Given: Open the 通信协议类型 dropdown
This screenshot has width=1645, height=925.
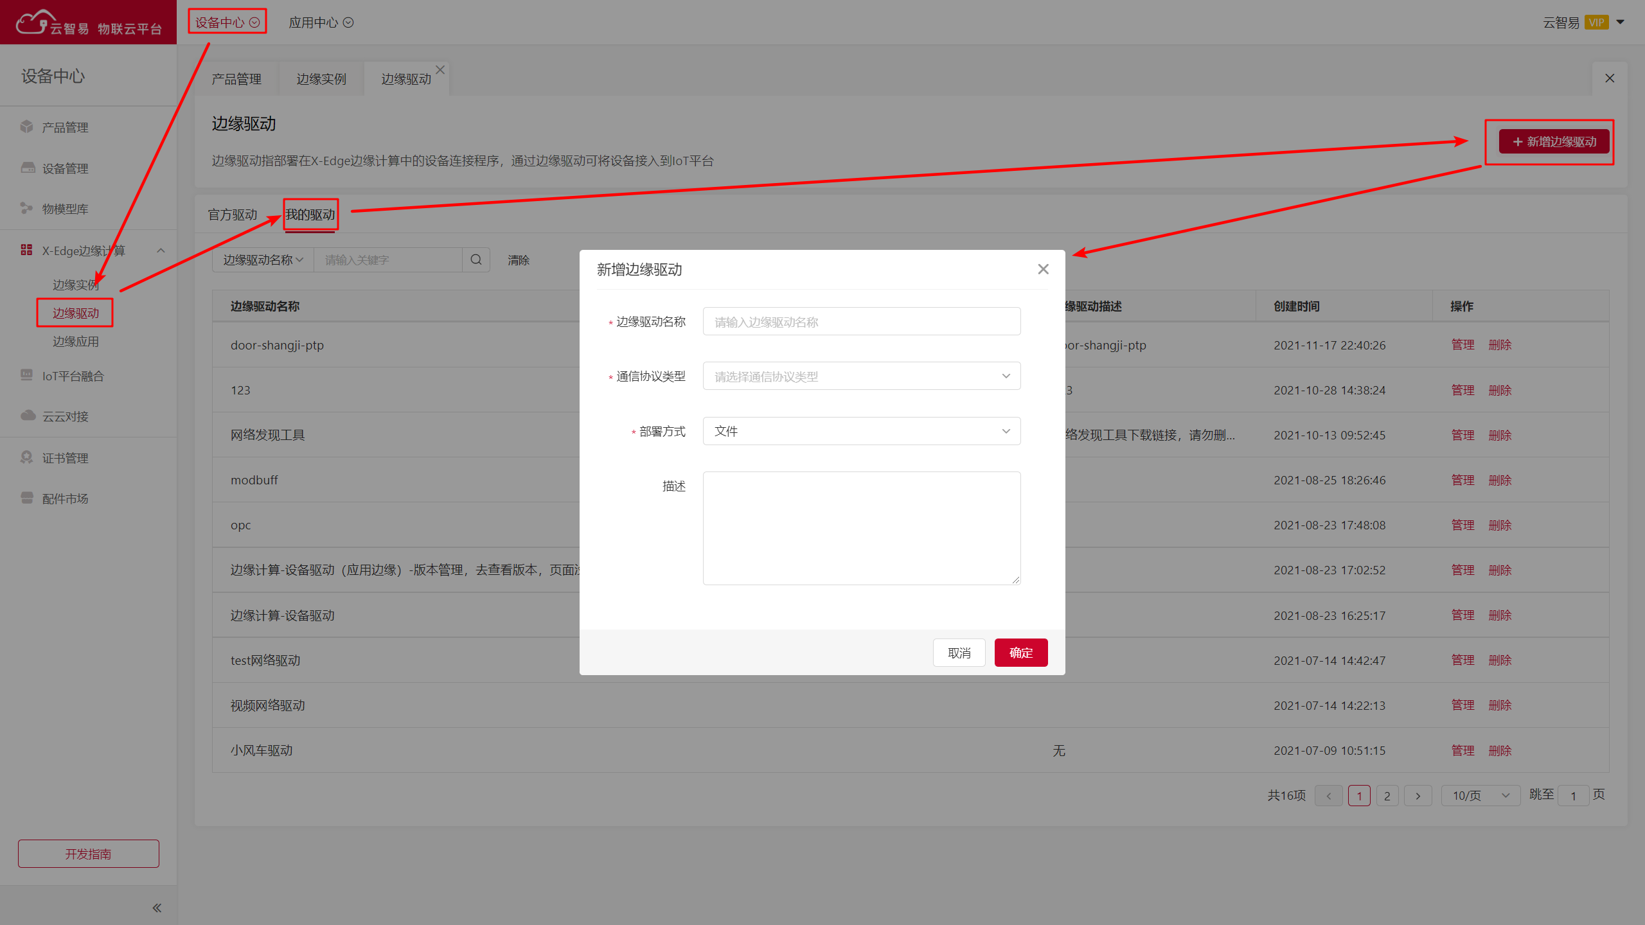Looking at the screenshot, I should [x=861, y=376].
